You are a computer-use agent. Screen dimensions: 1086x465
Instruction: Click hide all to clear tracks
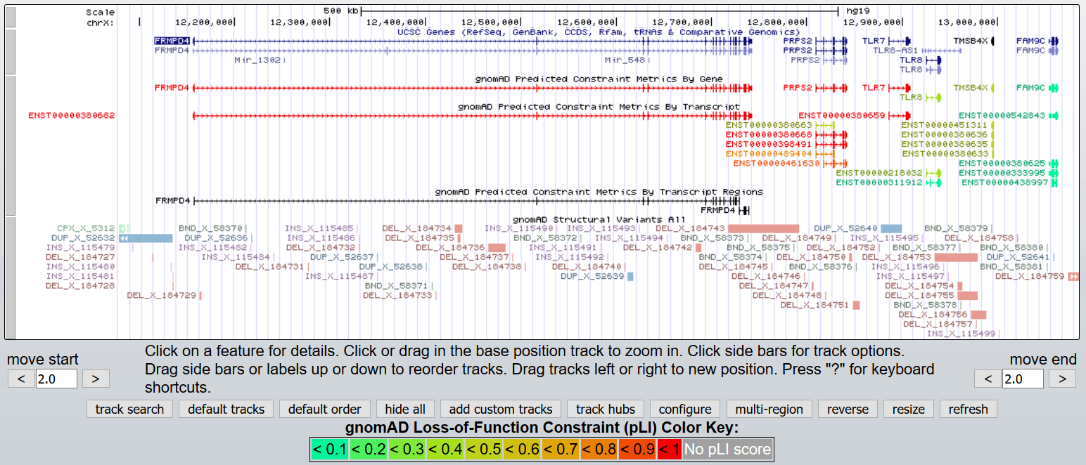point(405,409)
